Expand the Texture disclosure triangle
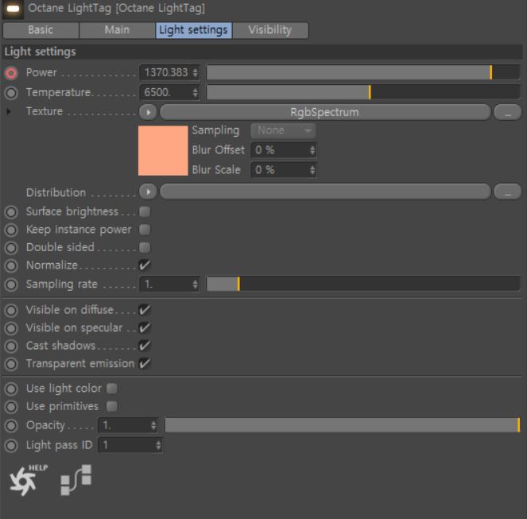Viewport: 527px width, 519px height. [9, 111]
